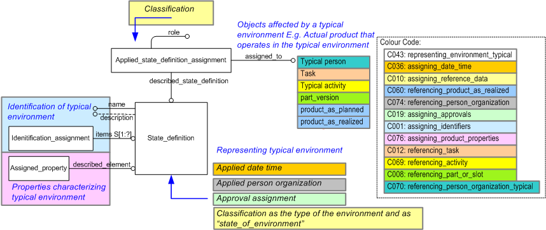Image resolution: width=546 pixels, height=230 pixels.
Task: Click the Classification box at top
Action: 171,13
